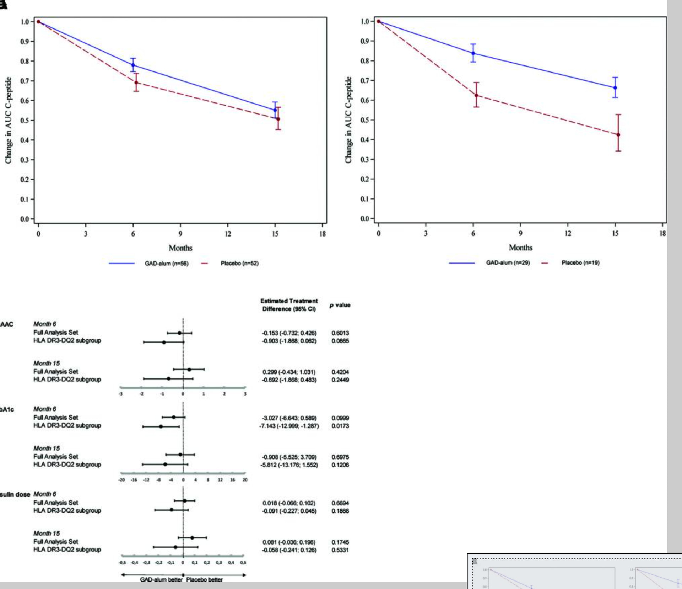682x589 pixels.
Task: Click the p value column header
Action: coord(340,305)
